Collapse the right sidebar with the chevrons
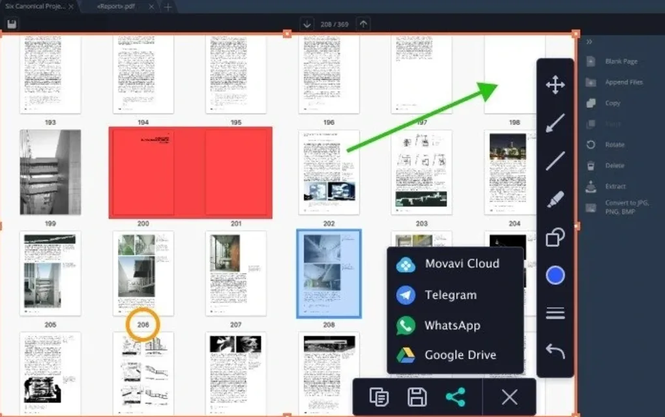665x417 pixels. pyautogui.click(x=589, y=42)
